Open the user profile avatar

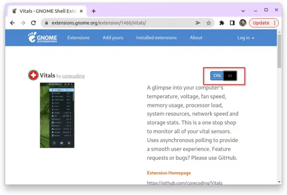click(x=243, y=23)
